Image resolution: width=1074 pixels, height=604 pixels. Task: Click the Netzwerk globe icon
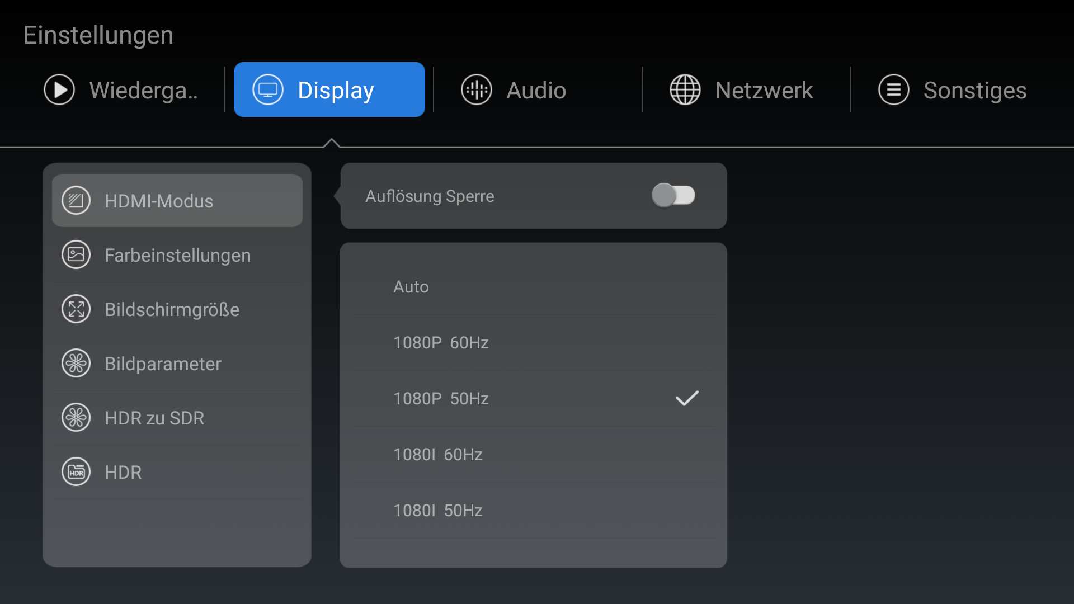(685, 89)
